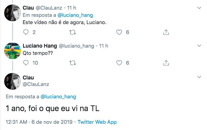207x130 pixels.
Task: Open @luciano_hang mention in main tweet
Action: pos(58,97)
